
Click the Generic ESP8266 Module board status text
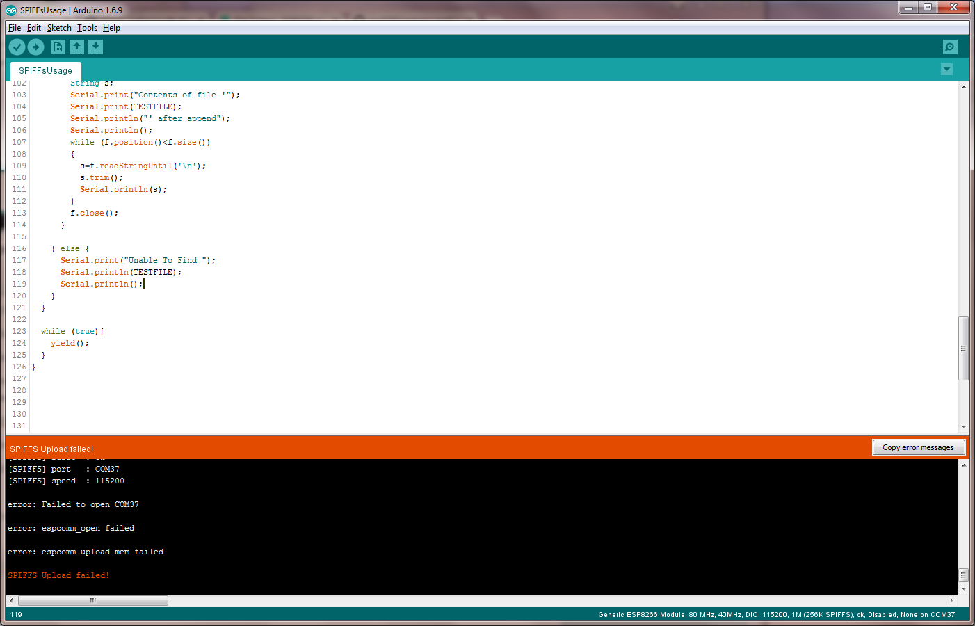click(x=776, y=614)
